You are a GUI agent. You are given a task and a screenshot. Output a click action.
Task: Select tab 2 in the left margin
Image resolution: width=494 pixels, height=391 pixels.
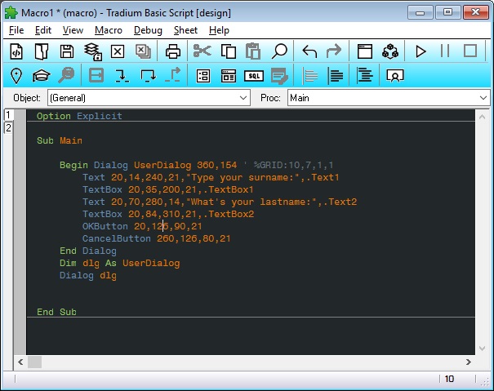[8, 128]
